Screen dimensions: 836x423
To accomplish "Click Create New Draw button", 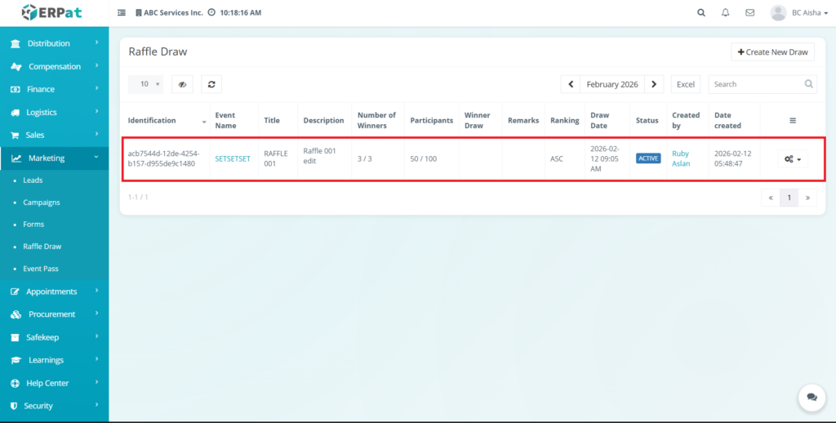I will click(x=772, y=52).
